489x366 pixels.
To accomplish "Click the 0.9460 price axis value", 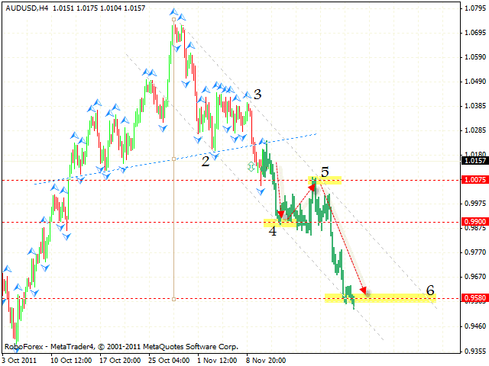I will click(475, 326).
